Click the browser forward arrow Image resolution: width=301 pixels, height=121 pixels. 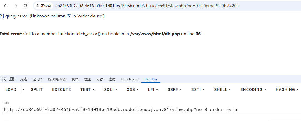click(x=16, y=6)
